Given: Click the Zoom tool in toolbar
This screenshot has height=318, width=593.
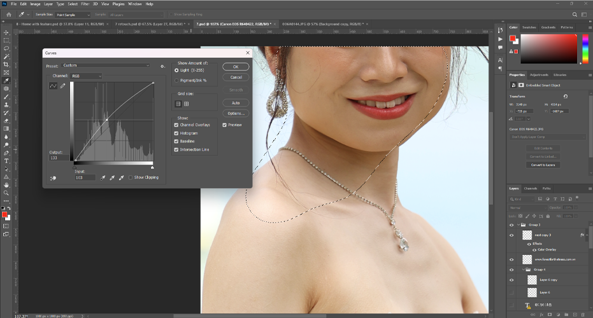Looking at the screenshot, I should pyautogui.click(x=6, y=193).
